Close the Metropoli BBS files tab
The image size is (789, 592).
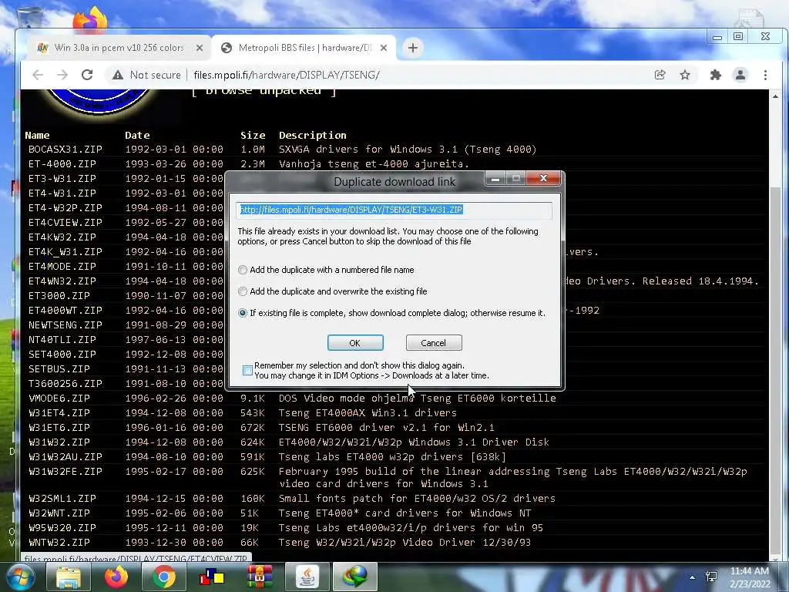pos(384,48)
